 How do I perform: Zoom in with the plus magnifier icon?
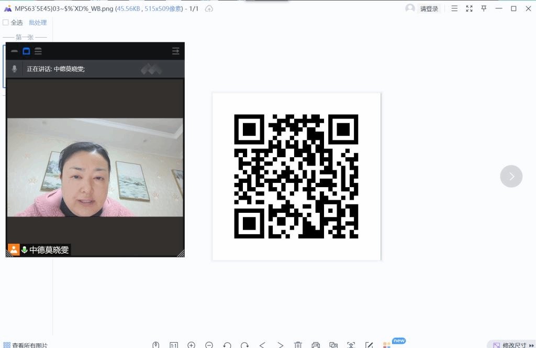tap(192, 345)
